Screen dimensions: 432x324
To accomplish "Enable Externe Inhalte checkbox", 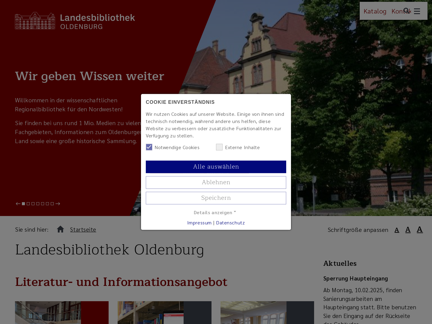I will pyautogui.click(x=219, y=147).
